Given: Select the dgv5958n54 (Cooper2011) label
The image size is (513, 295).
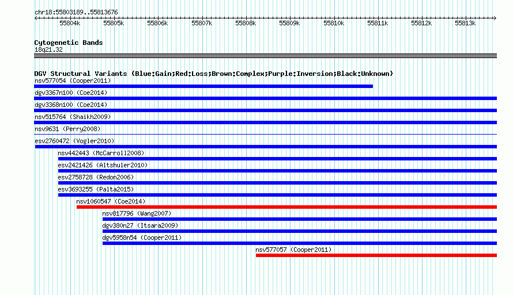Looking at the screenshot, I should (142, 237).
